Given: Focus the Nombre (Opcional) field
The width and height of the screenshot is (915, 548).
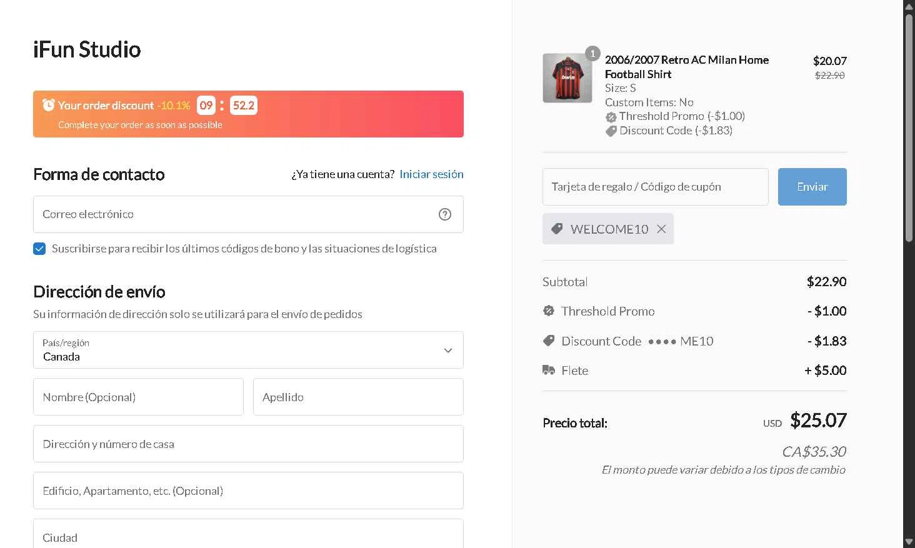Looking at the screenshot, I should coord(138,397).
